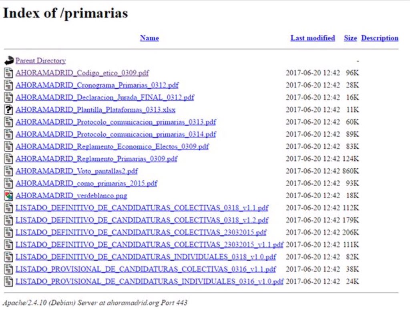
Task: Click the Parent Directory back-arrow icon
Action: pos(9,60)
